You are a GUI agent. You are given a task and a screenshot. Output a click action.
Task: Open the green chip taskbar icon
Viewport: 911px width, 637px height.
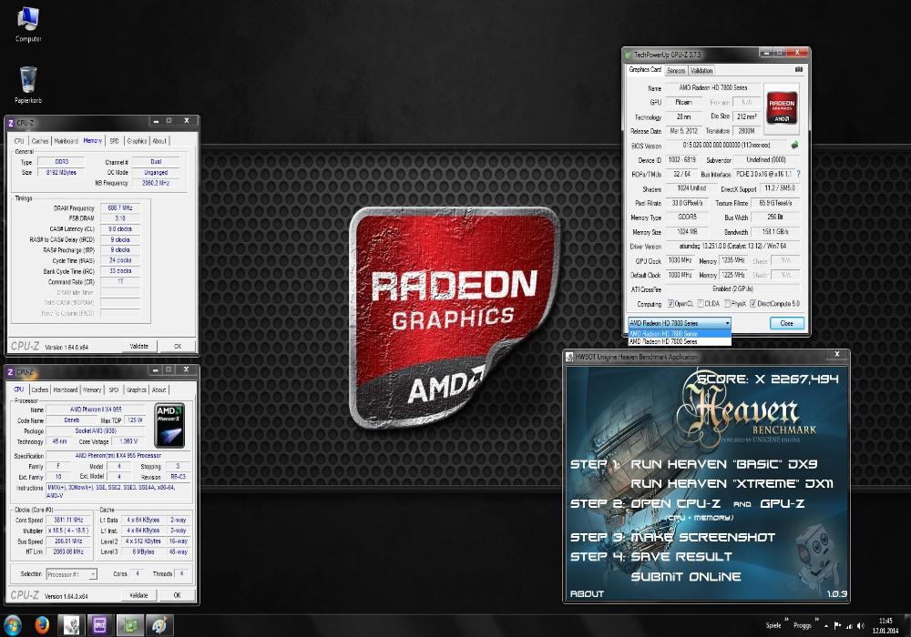pos(130,625)
